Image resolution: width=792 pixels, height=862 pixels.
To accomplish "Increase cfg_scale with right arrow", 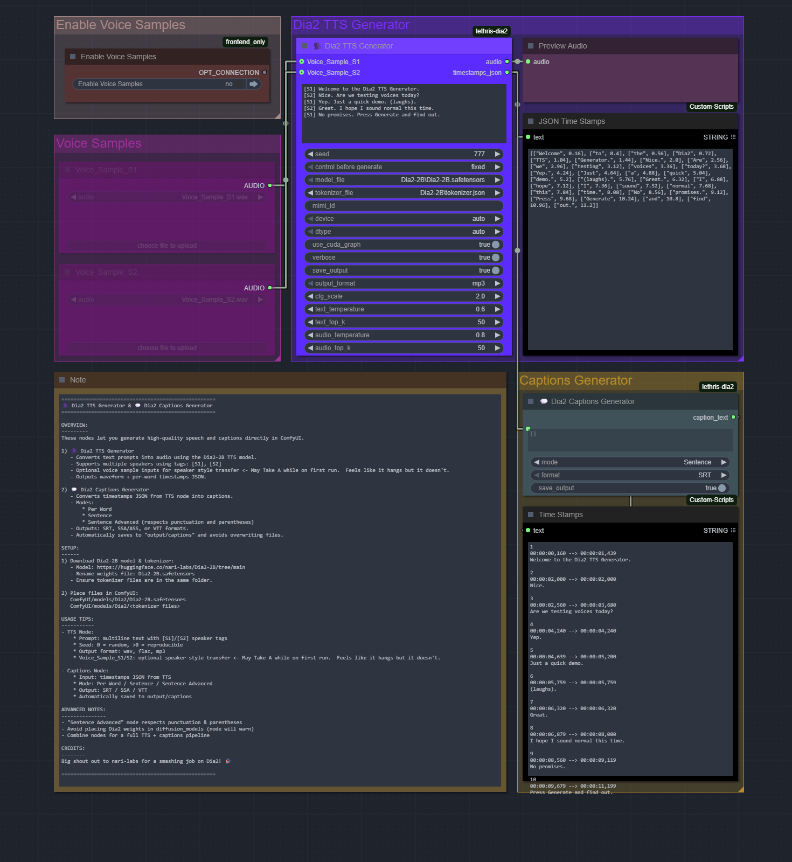I will (x=498, y=296).
